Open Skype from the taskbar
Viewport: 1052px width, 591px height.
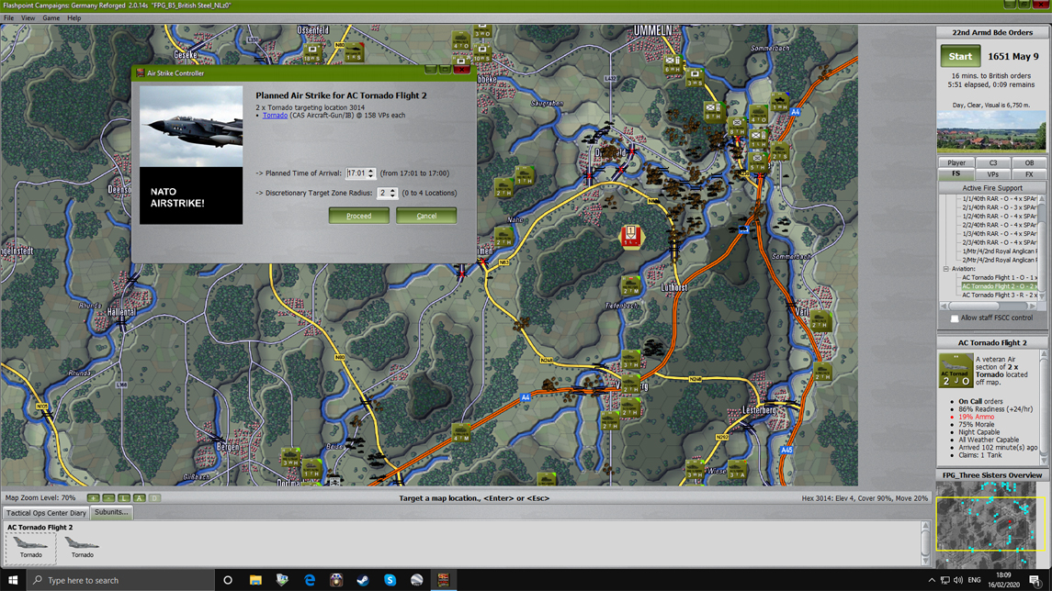[390, 580]
